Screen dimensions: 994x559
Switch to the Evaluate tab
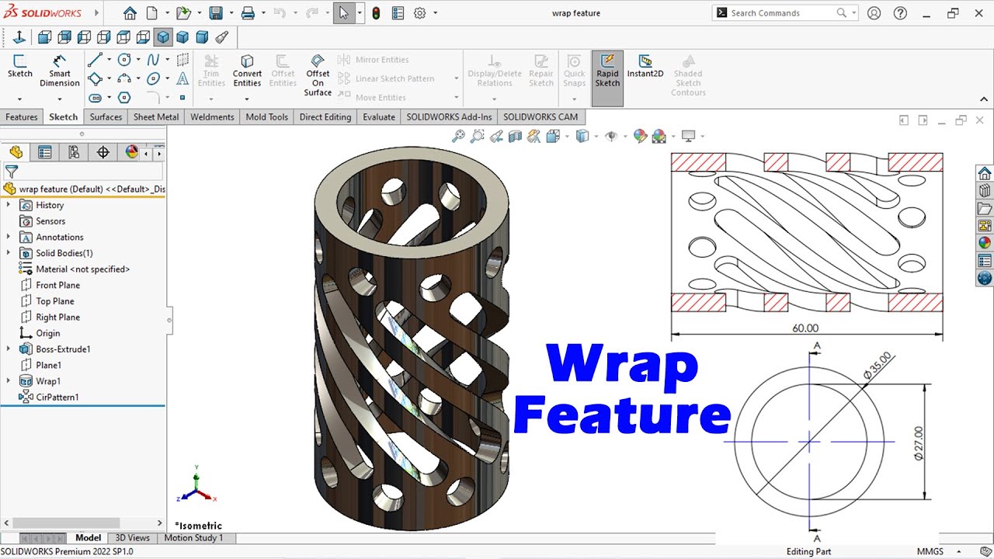click(379, 117)
